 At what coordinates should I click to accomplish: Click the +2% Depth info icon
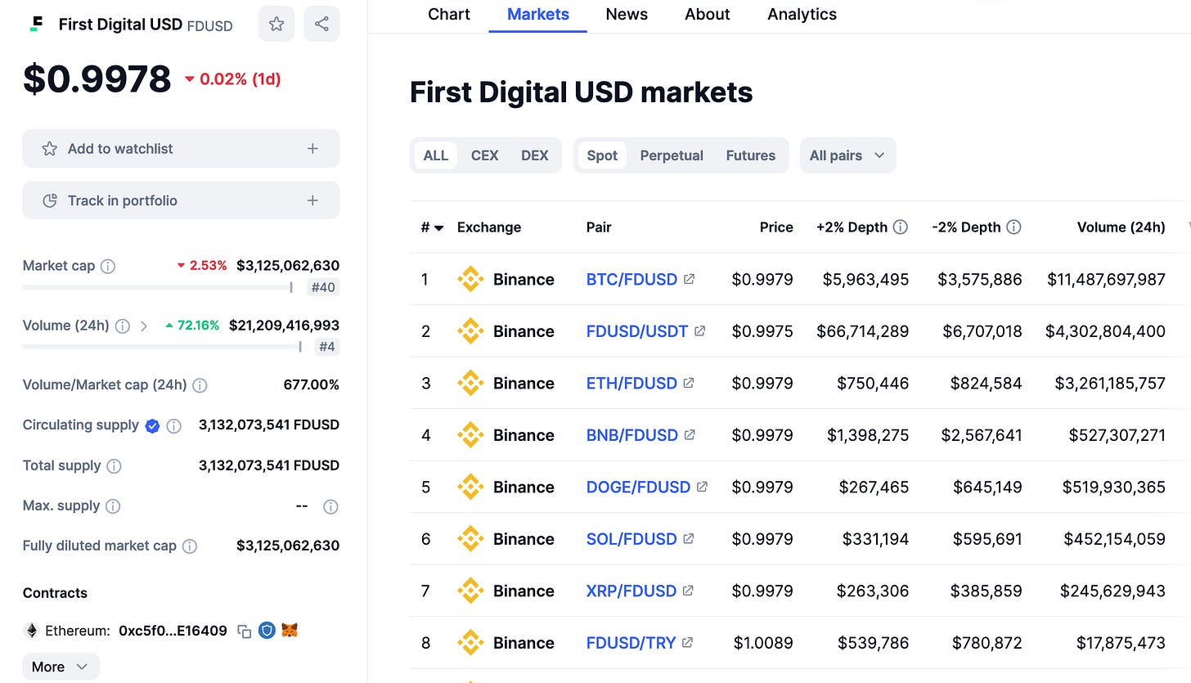click(x=900, y=227)
